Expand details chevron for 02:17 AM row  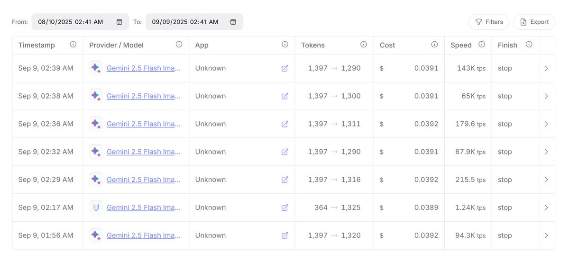(546, 208)
